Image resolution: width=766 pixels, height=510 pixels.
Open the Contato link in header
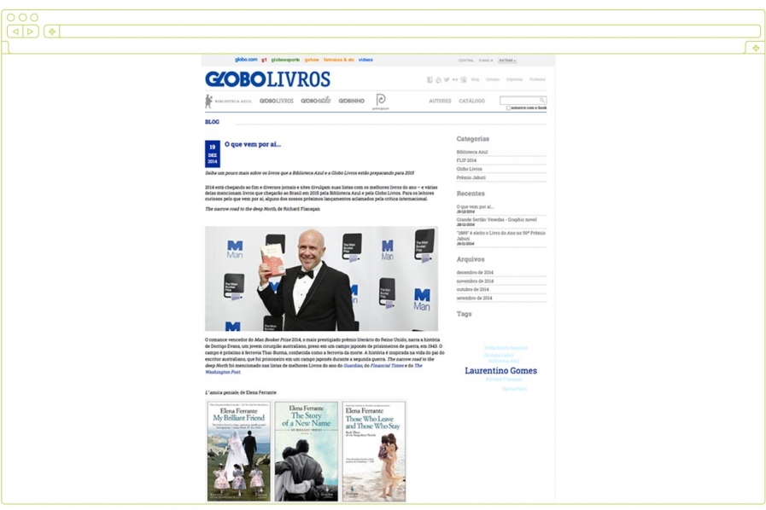[x=493, y=79]
